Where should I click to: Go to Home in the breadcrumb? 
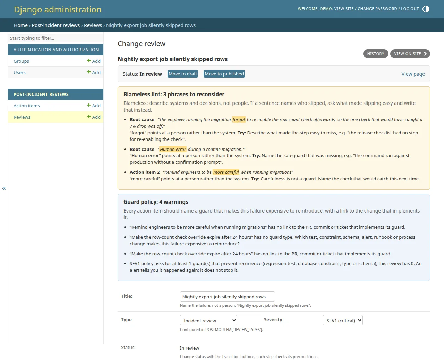tap(21, 25)
